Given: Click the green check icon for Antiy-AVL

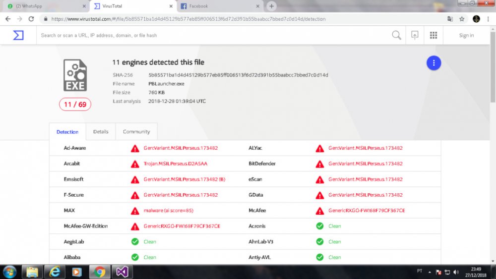Looking at the screenshot, I should coord(320,257).
